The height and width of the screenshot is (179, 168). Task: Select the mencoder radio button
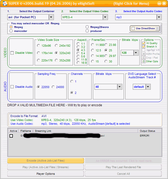(x=11, y=31)
